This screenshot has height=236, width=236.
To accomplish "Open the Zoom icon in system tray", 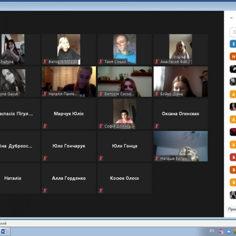I will [229, 231].
